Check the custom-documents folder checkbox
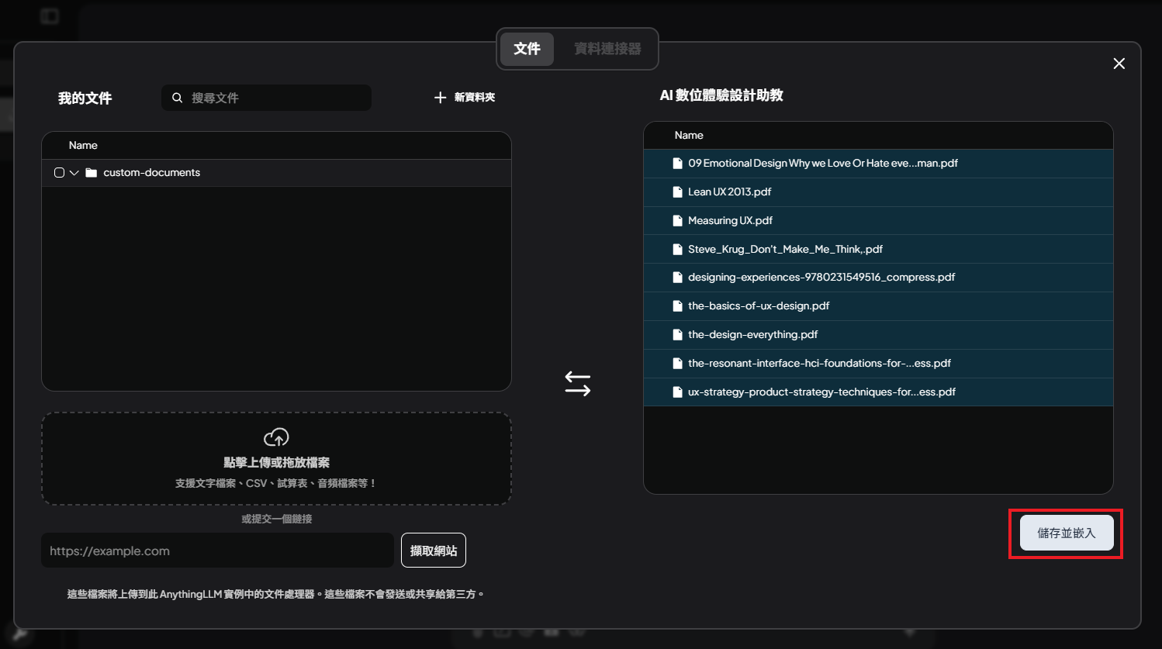1162x649 pixels. (59, 173)
